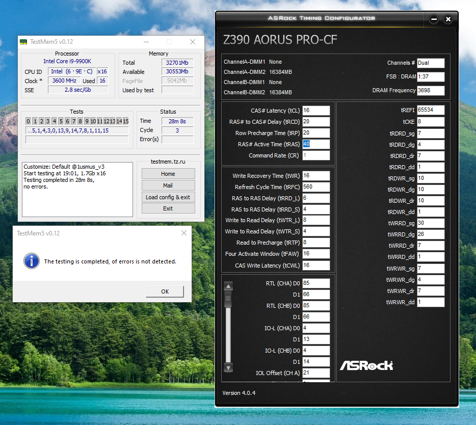
Task: Click the 'Testing completed in 28m 8s' log line
Action: point(59,180)
